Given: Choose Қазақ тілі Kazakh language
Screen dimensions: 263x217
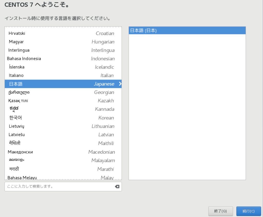Looking at the screenshot, I should click(63, 101).
